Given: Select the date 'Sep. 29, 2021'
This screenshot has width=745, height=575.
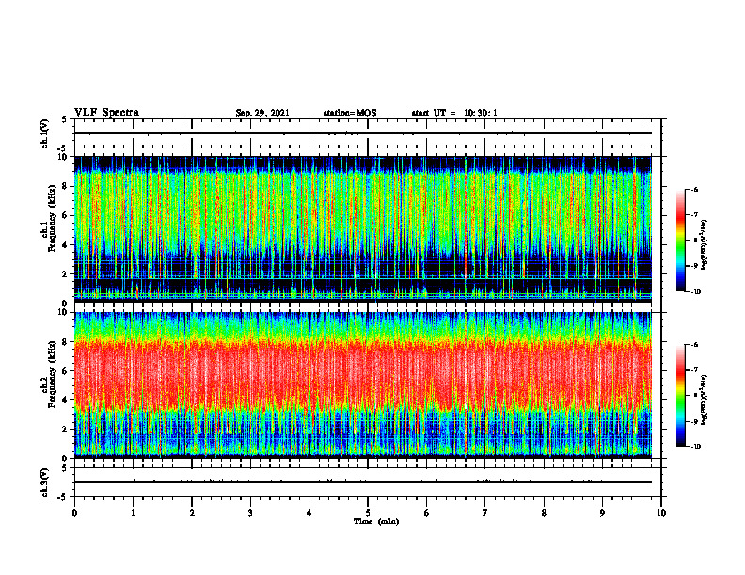Looking at the screenshot, I should (x=262, y=113).
